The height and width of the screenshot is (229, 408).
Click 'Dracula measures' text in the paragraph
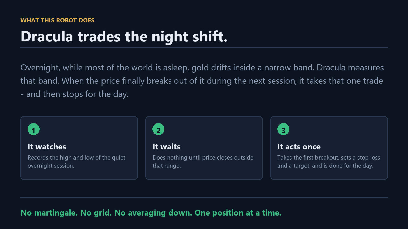350,68
